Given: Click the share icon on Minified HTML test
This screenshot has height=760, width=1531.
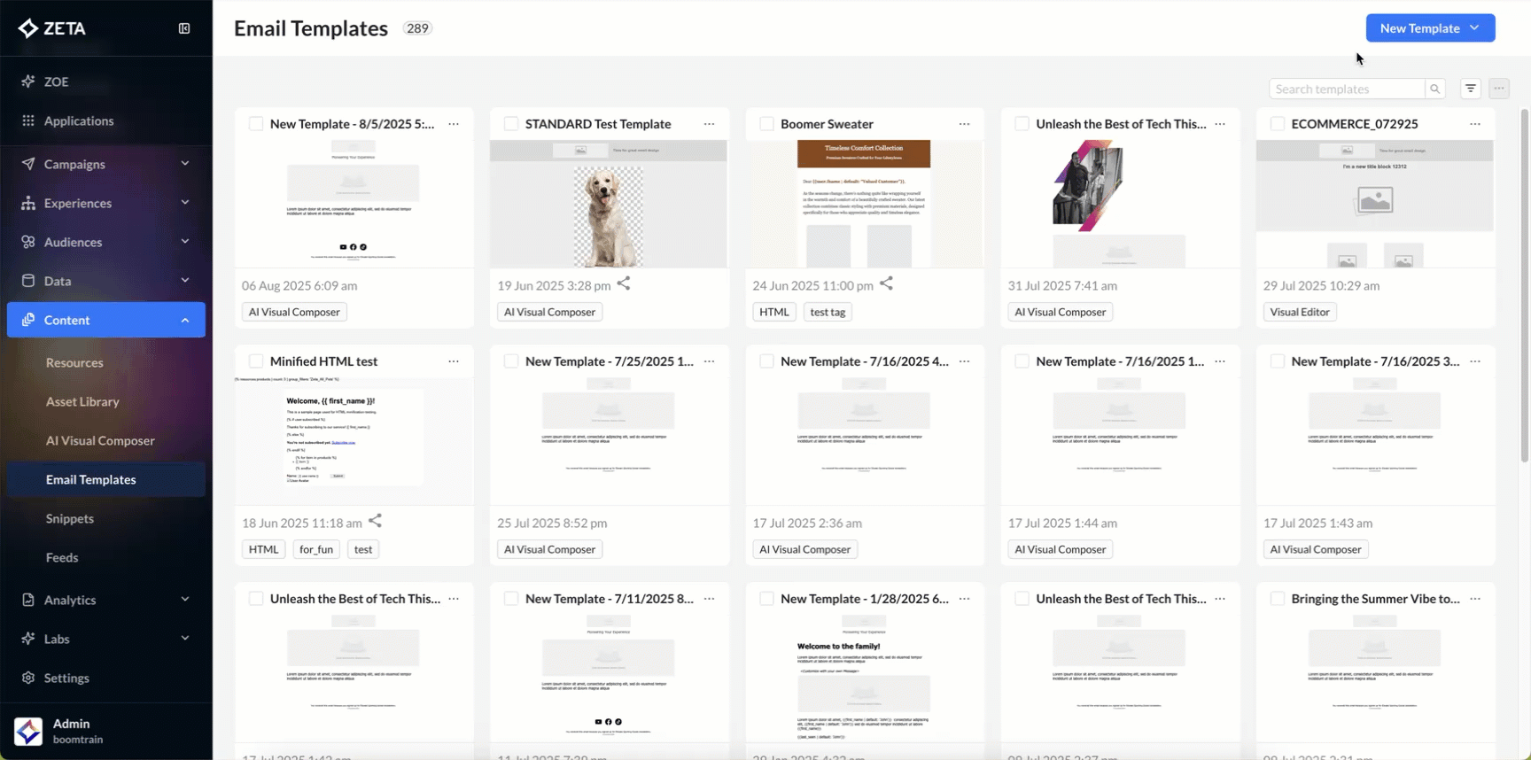Looking at the screenshot, I should (375, 521).
